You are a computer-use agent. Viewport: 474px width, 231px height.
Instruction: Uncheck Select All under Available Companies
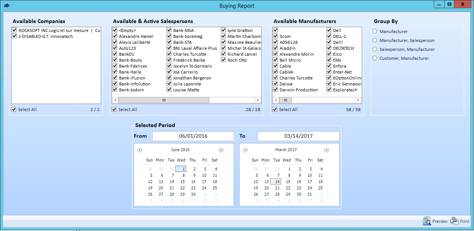coord(14,110)
